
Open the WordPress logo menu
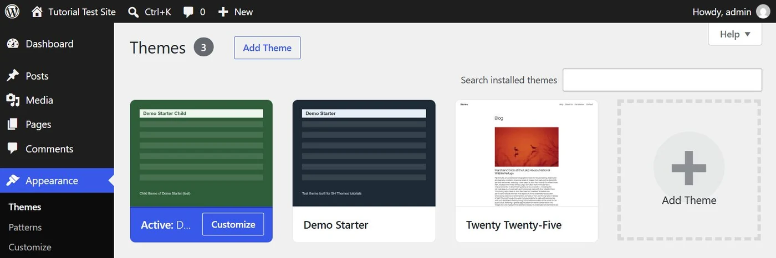(12, 12)
